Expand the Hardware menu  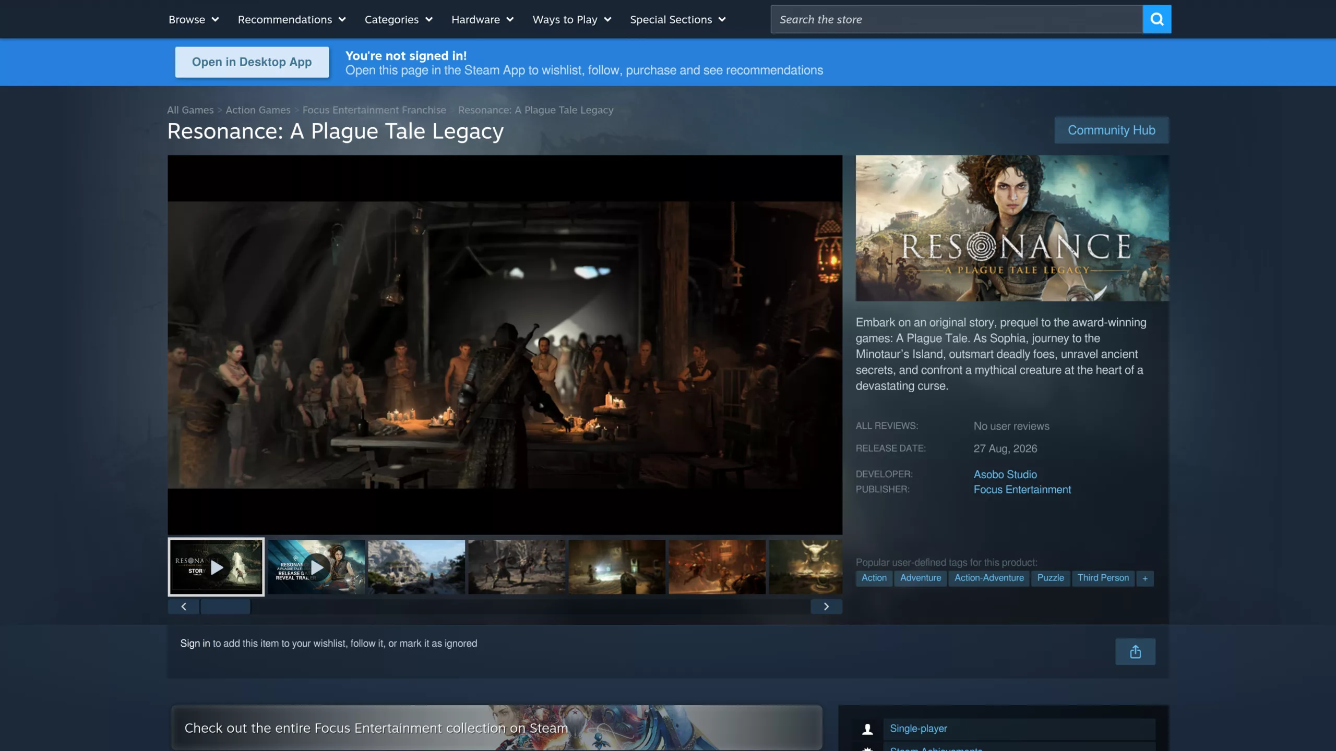483,19
